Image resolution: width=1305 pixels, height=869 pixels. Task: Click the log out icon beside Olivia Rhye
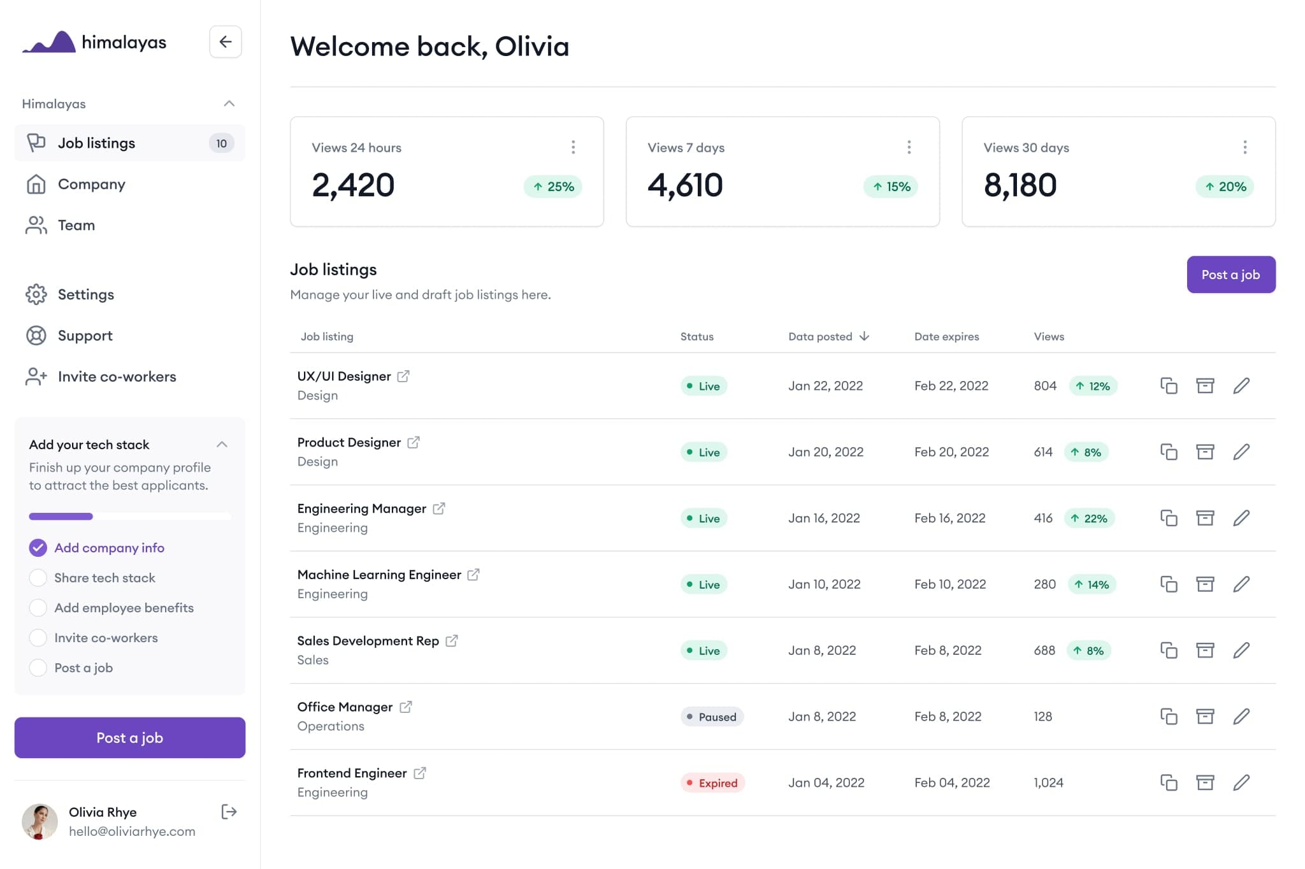click(x=229, y=812)
